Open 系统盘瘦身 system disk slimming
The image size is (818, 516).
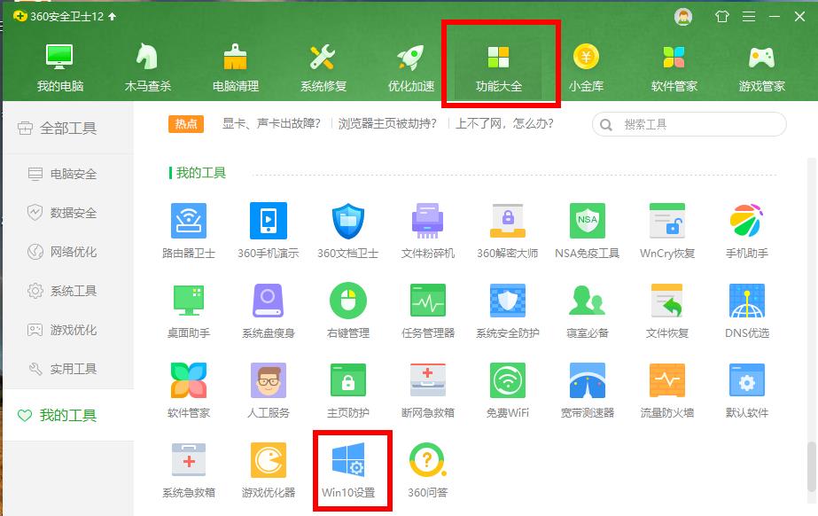click(269, 310)
